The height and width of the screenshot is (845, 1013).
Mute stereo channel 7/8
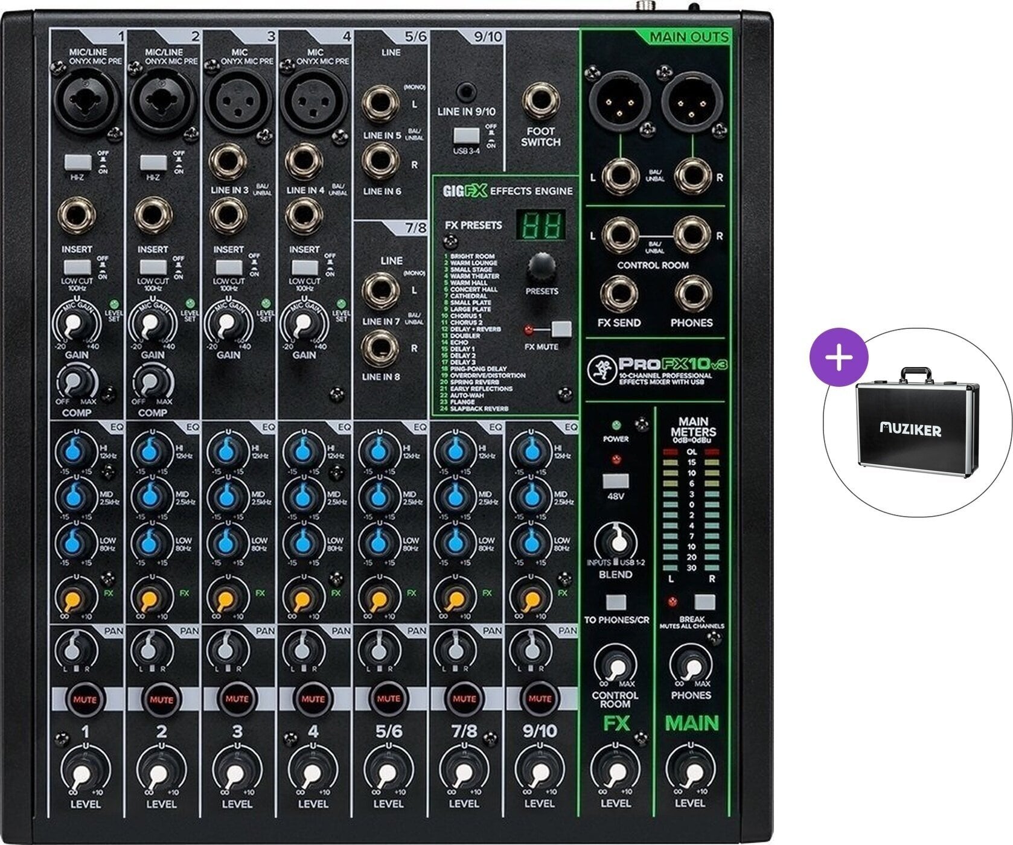(464, 700)
